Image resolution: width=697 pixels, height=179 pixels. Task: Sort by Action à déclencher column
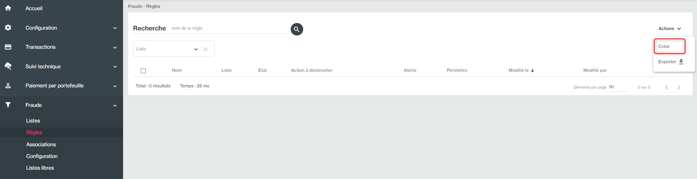pyautogui.click(x=312, y=70)
